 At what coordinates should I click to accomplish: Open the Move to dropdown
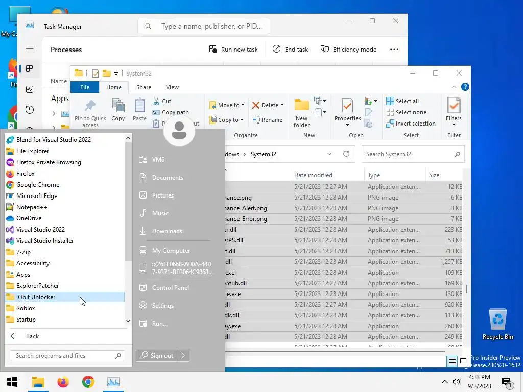click(227, 105)
